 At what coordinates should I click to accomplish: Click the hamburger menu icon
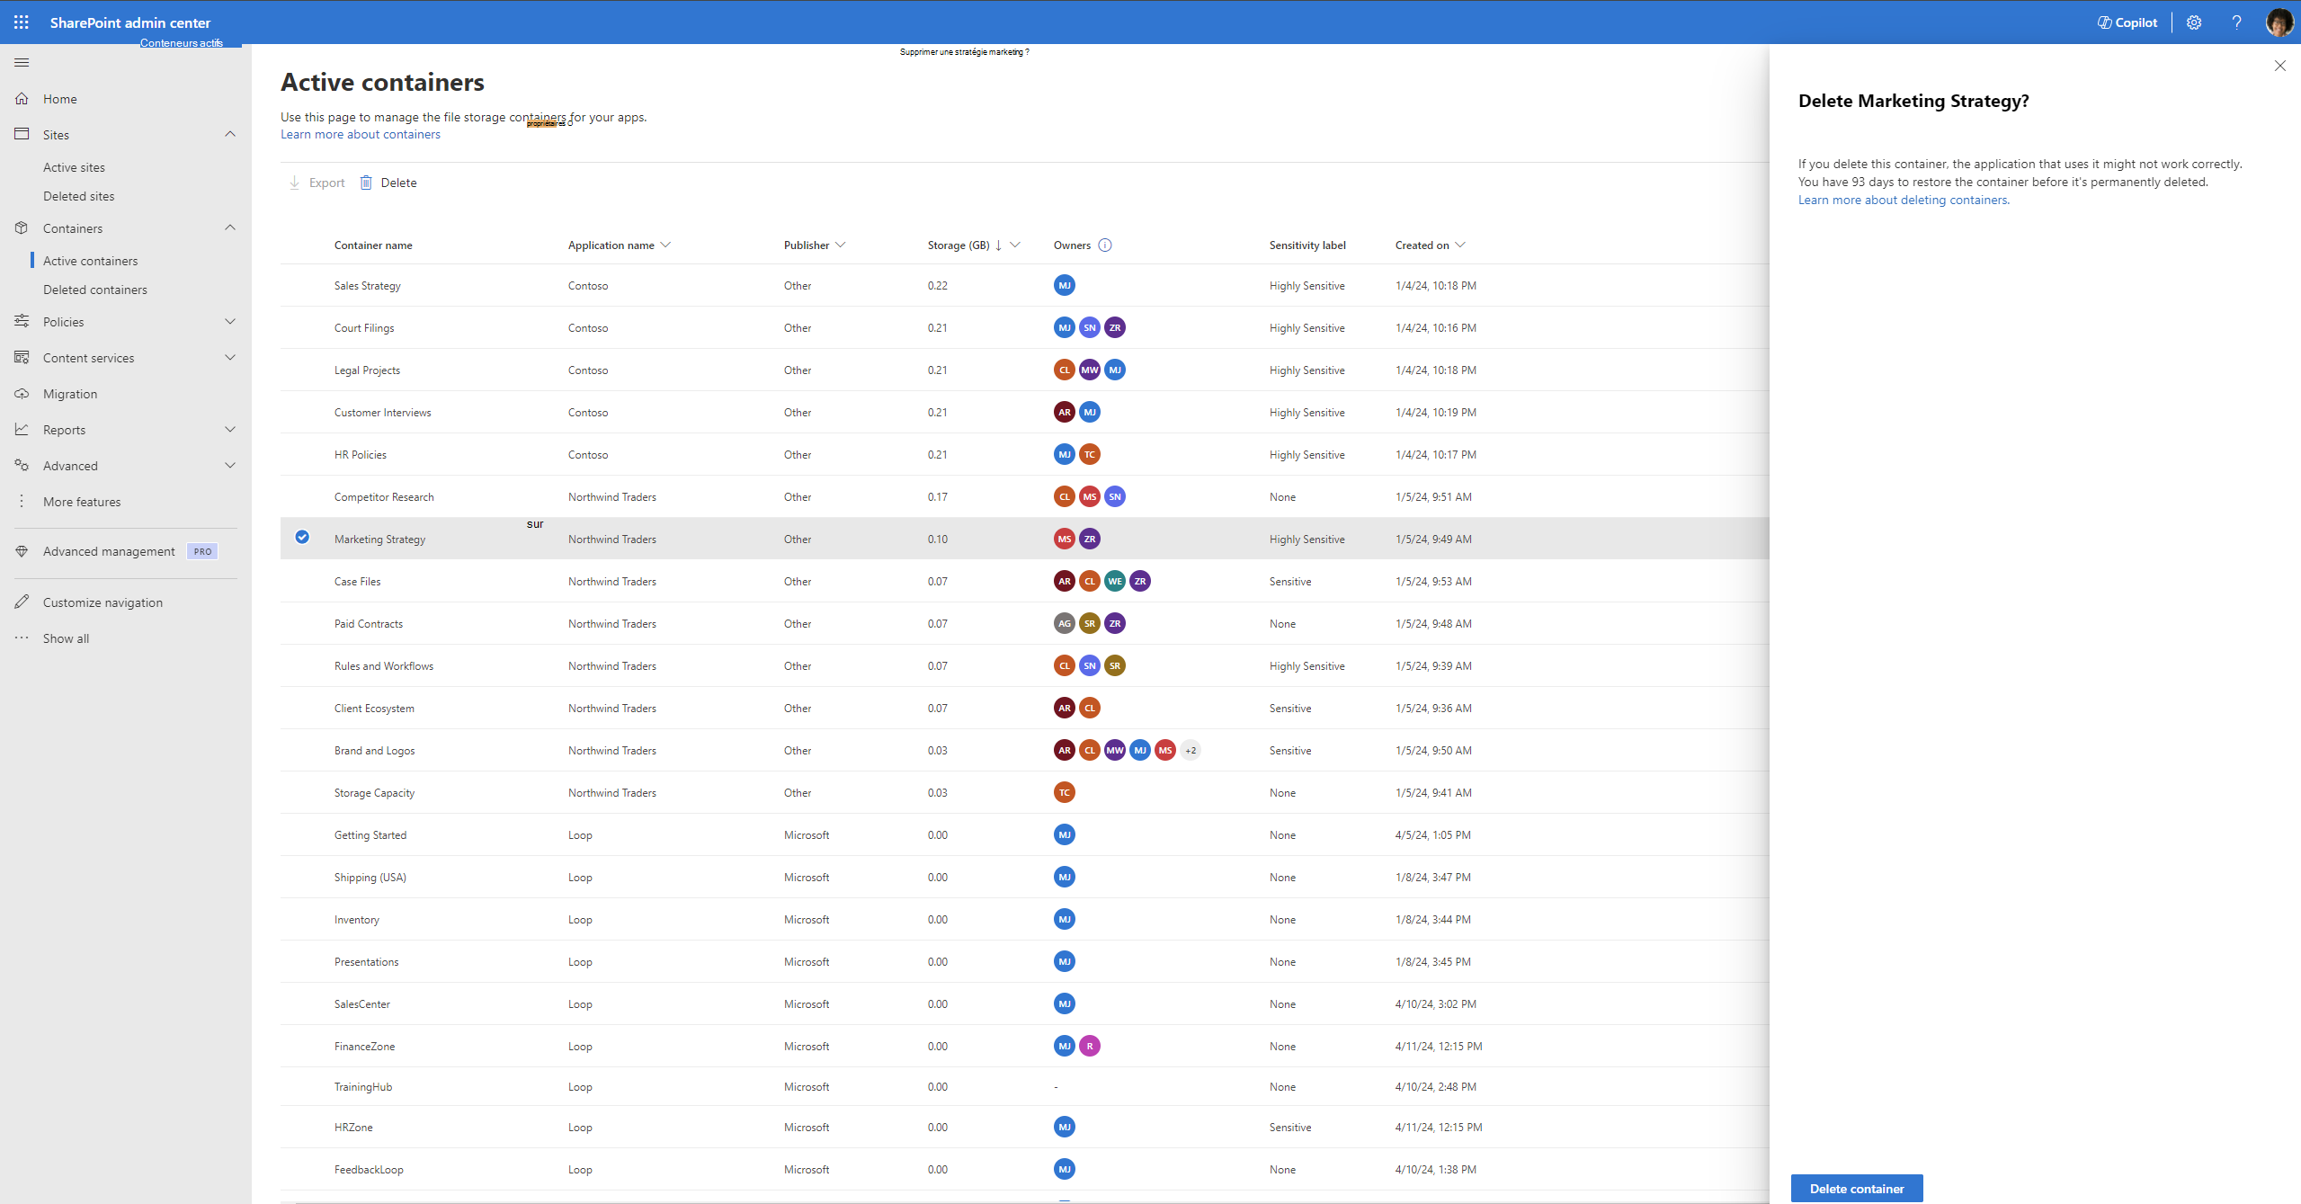click(x=22, y=62)
